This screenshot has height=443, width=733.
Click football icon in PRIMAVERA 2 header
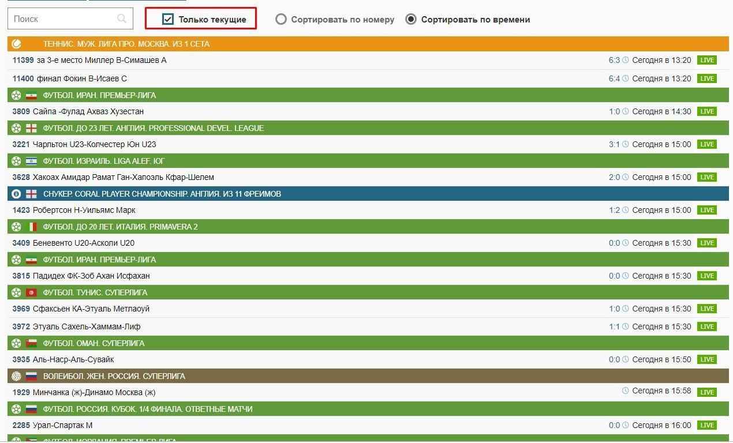pos(16,227)
